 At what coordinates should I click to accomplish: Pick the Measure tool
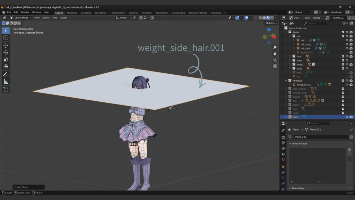(x=6, y=81)
